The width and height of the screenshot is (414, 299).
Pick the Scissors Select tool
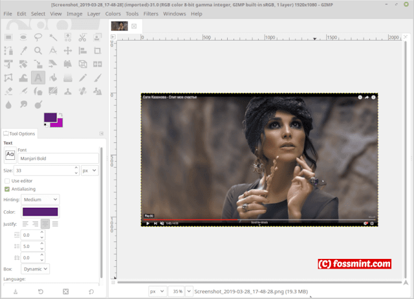82,38
